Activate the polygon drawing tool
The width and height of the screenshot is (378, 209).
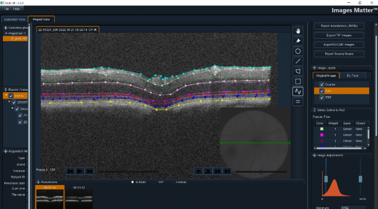298,71
